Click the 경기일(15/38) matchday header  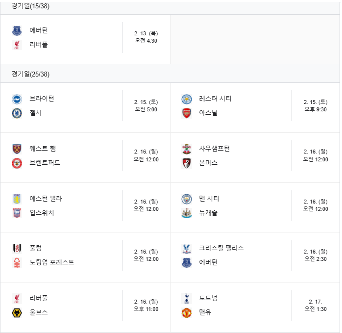30,6
